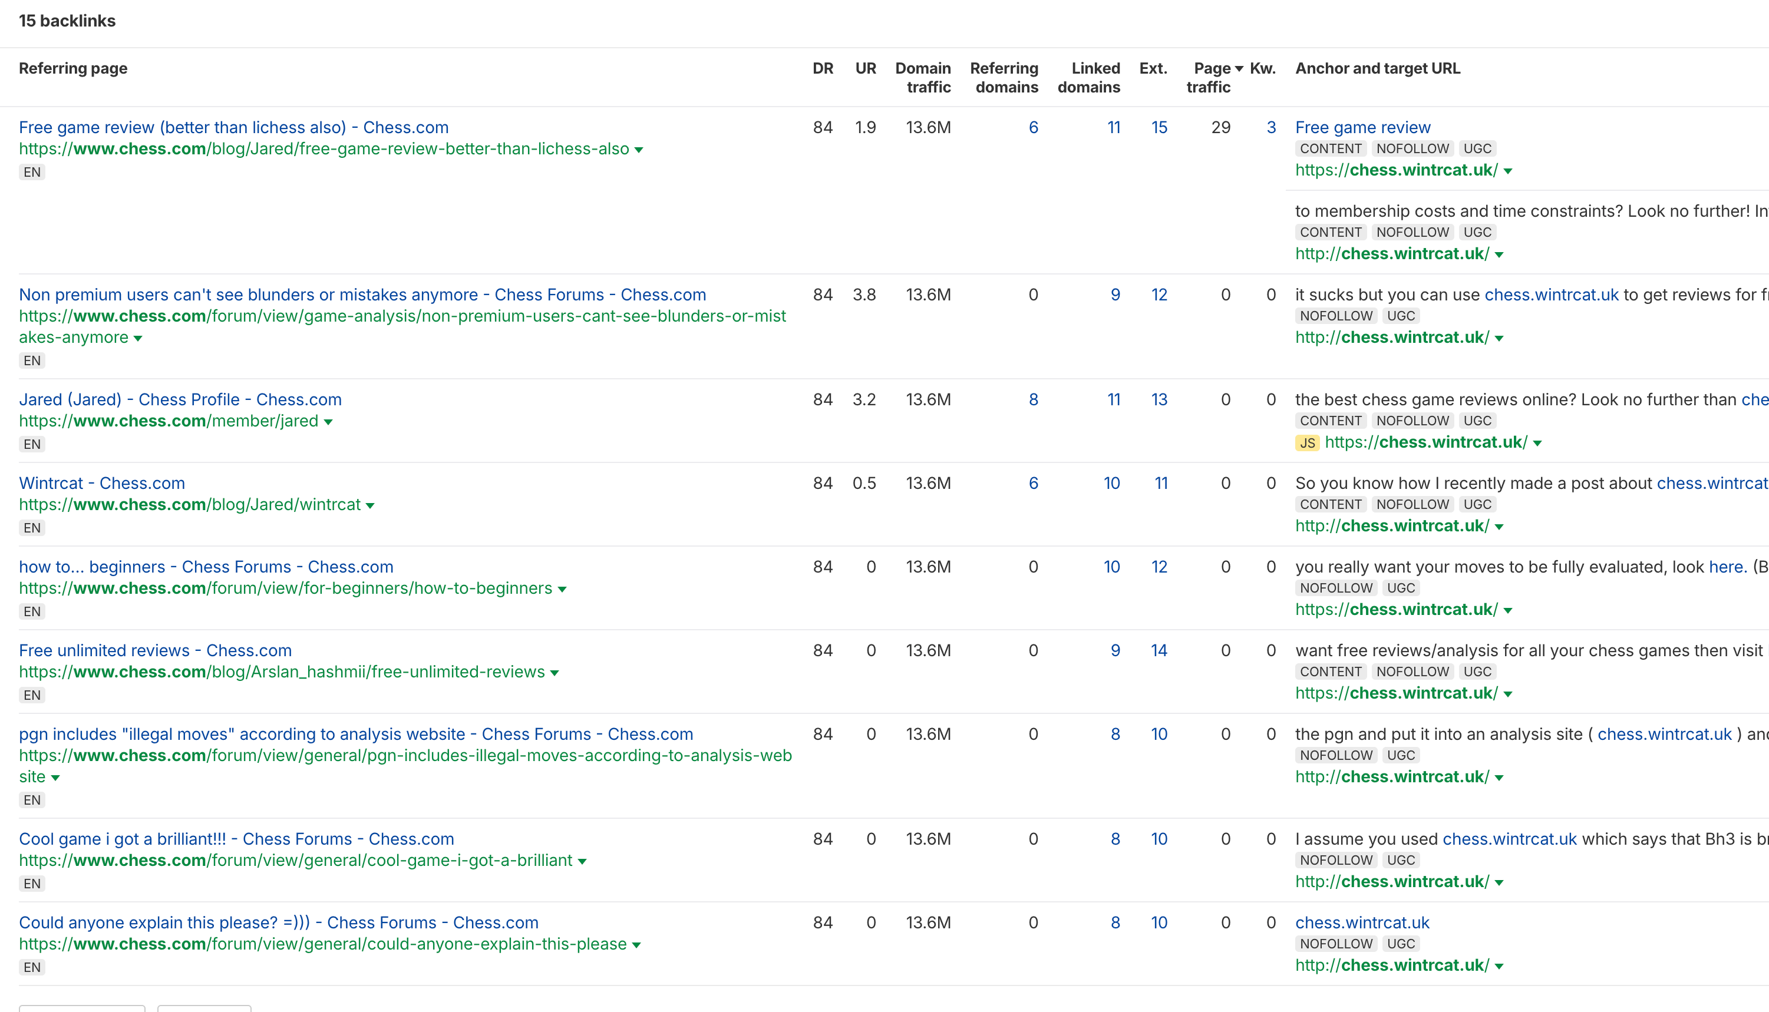Click the 'Non premium users can't see blunders' title link
The width and height of the screenshot is (1769, 1012).
[x=362, y=295]
